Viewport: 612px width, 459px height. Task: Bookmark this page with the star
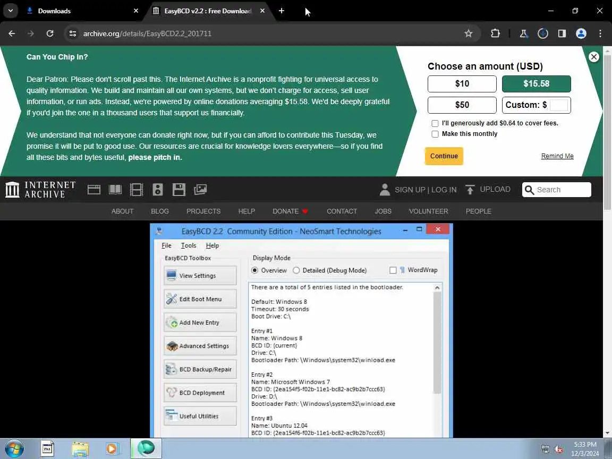(469, 33)
